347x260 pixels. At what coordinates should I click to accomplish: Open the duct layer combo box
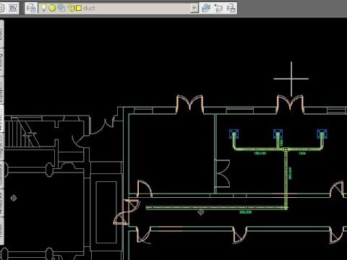(119, 8)
